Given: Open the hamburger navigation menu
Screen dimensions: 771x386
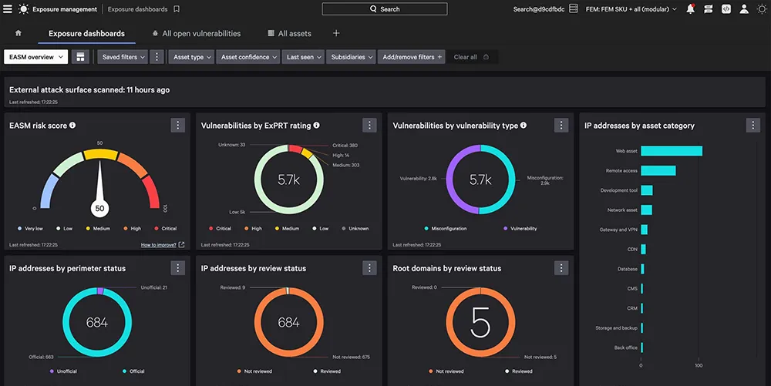Looking at the screenshot, I should [x=8, y=8].
